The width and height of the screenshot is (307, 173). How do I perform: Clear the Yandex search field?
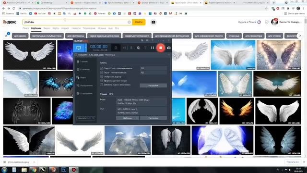pyautogui.click(x=129, y=22)
